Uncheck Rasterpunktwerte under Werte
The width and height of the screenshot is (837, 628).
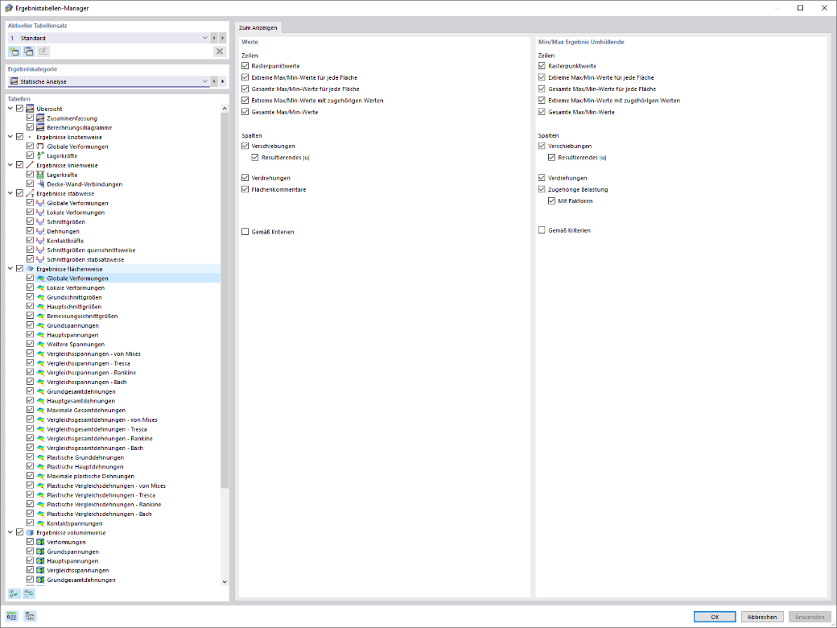pyautogui.click(x=245, y=66)
